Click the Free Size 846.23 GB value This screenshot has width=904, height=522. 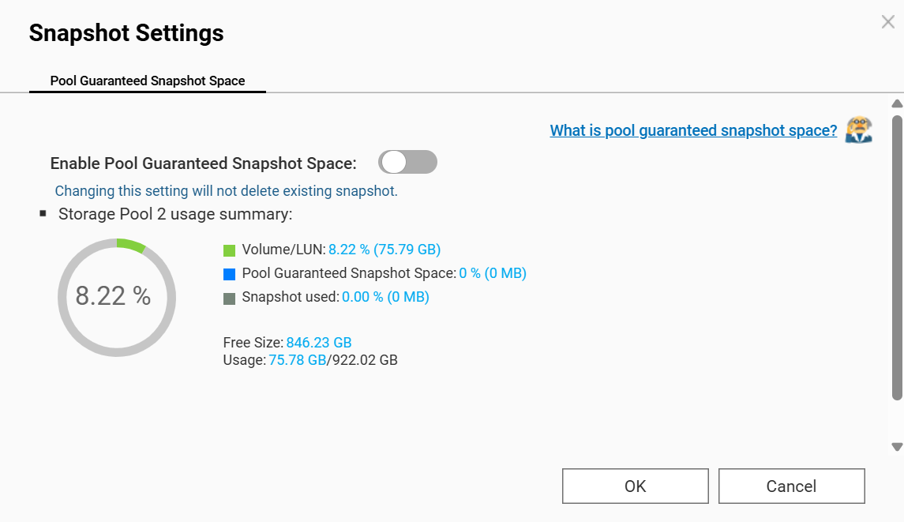coord(319,343)
